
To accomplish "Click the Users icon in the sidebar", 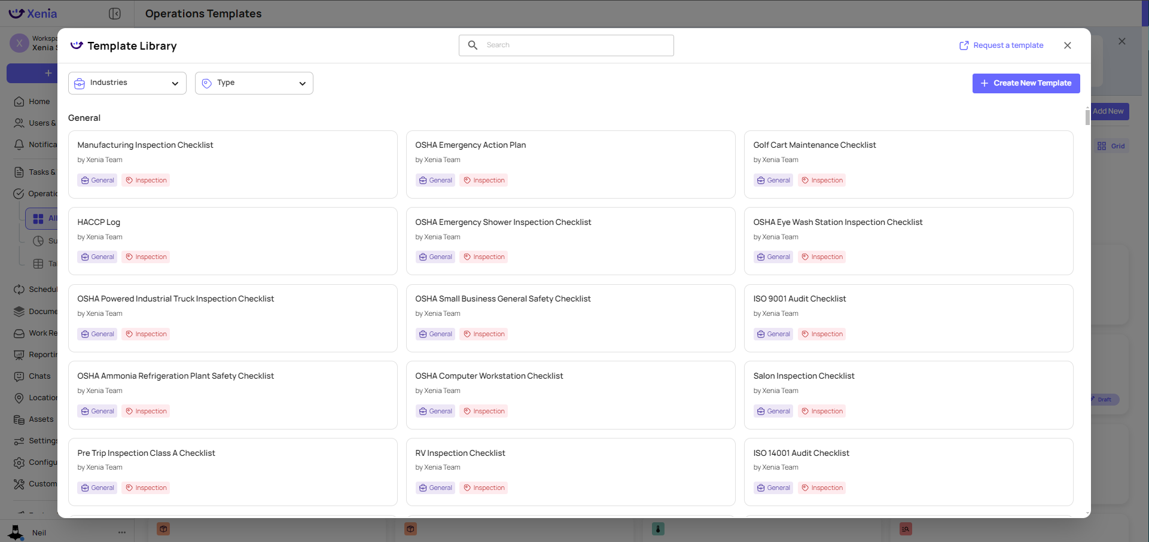I will (x=19, y=123).
